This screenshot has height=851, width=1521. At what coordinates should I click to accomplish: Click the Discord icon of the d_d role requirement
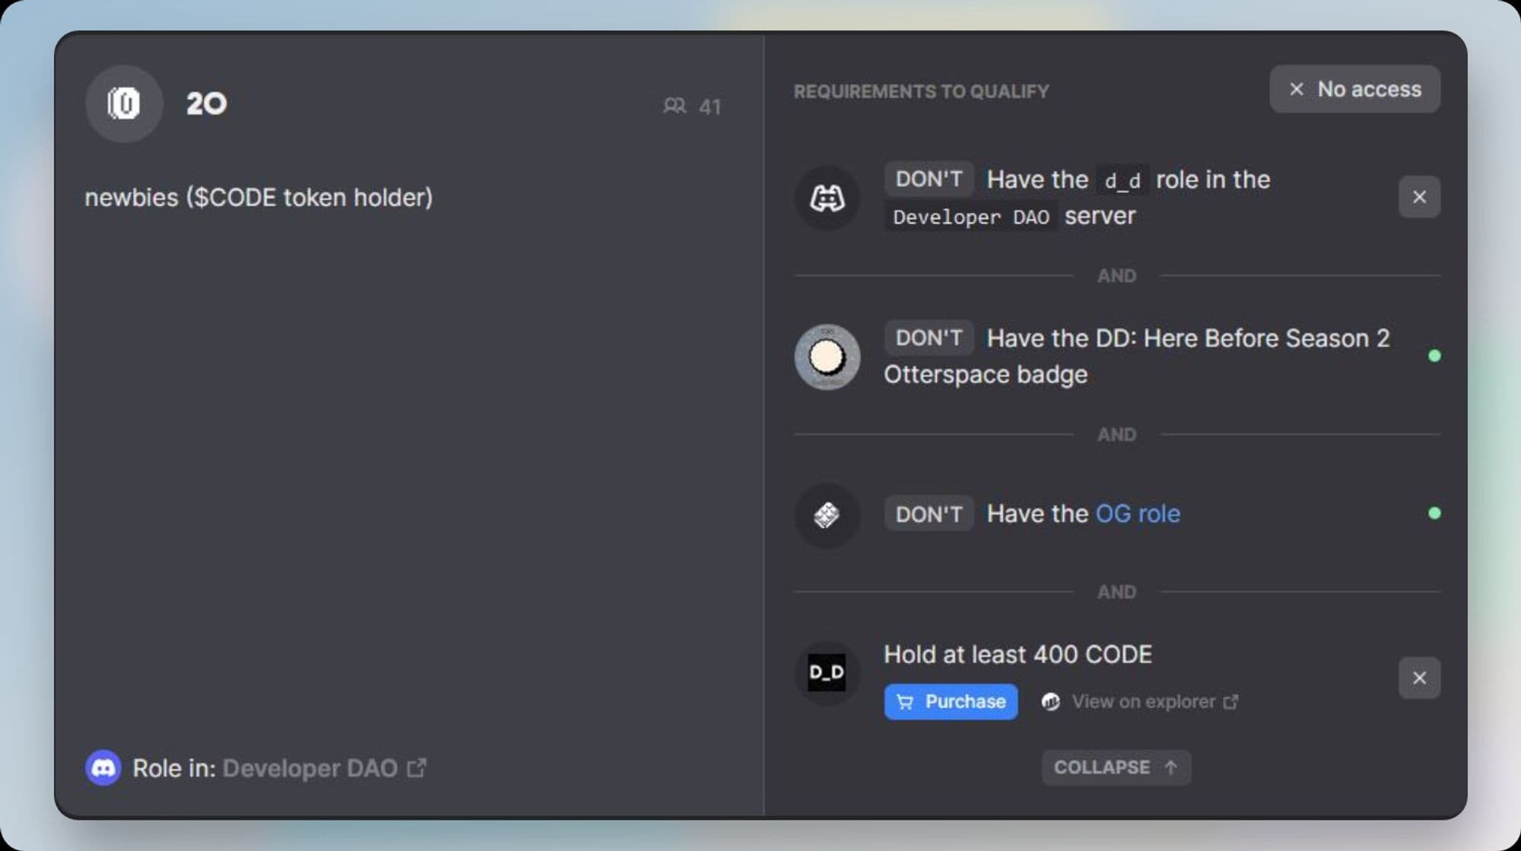coord(827,198)
